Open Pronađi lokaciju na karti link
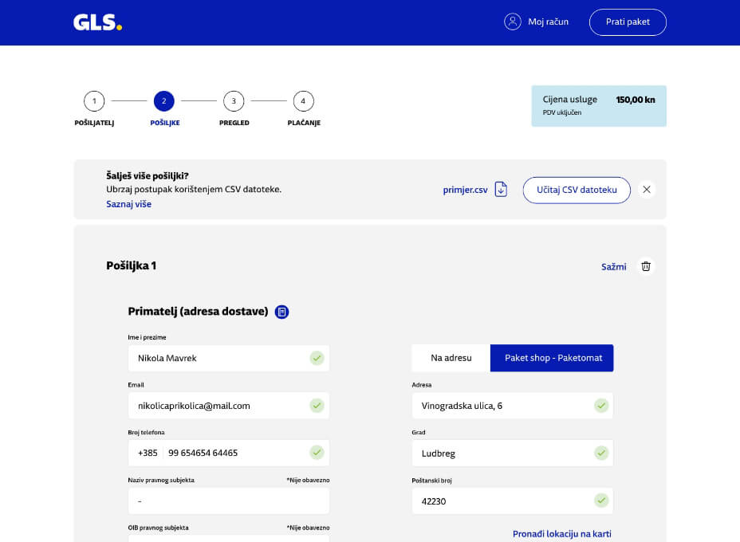 coord(561,534)
